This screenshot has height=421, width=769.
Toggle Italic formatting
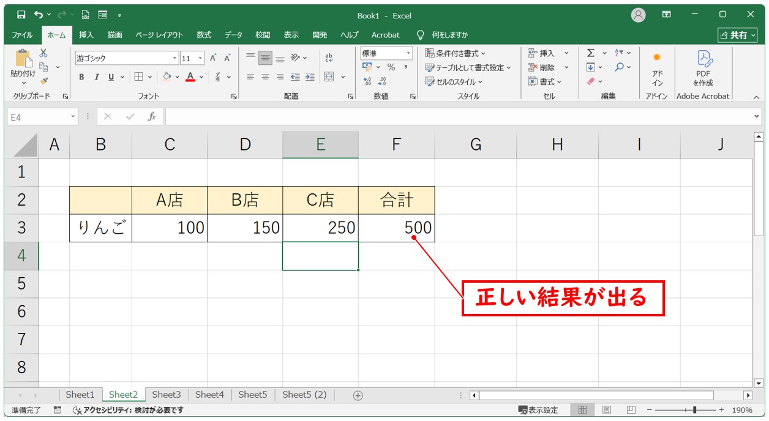click(x=96, y=77)
